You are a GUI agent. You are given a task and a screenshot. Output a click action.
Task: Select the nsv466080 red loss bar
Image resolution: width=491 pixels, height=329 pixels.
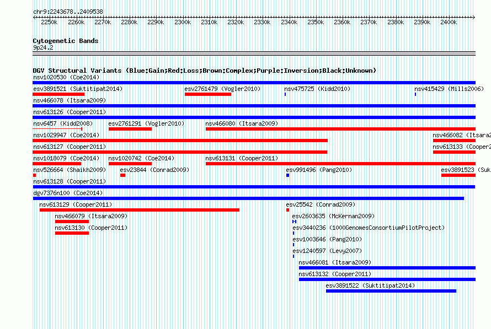click(341, 129)
